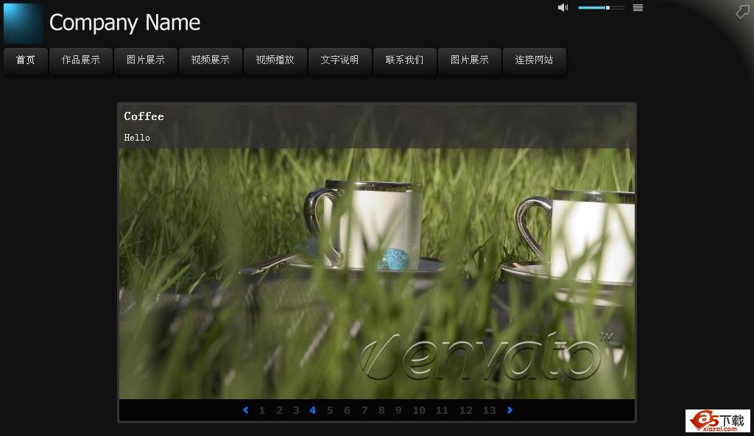Jump to slide 11
Image resolution: width=754 pixels, height=436 pixels.
click(x=442, y=410)
